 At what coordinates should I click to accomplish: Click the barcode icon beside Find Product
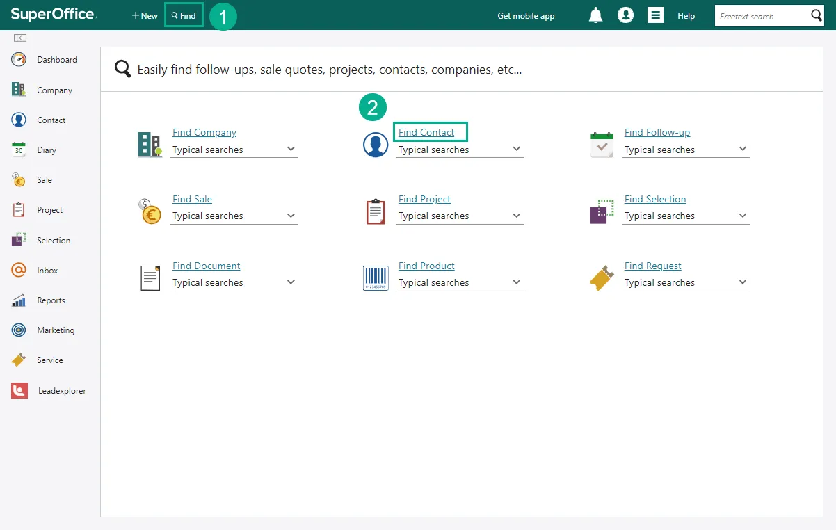click(376, 278)
